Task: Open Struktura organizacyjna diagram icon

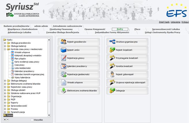Action: click(112, 42)
